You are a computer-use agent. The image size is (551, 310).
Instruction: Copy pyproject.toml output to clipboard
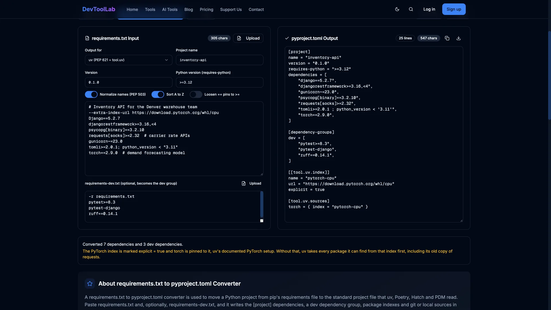447,38
